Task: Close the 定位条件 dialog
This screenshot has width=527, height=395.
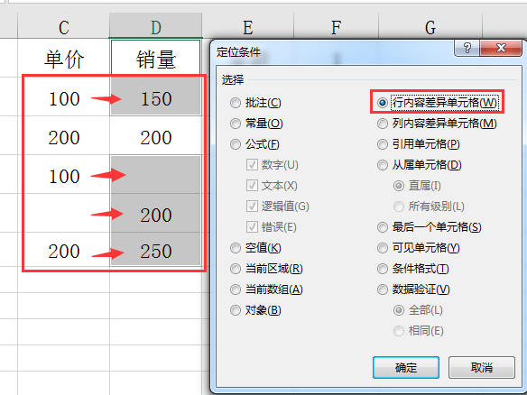Action: click(x=501, y=48)
